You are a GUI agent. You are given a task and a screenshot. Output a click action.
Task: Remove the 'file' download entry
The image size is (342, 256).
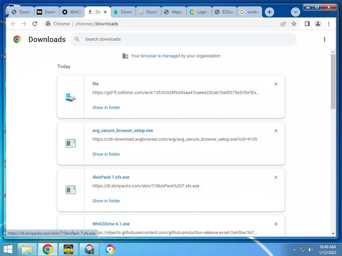coord(276,84)
